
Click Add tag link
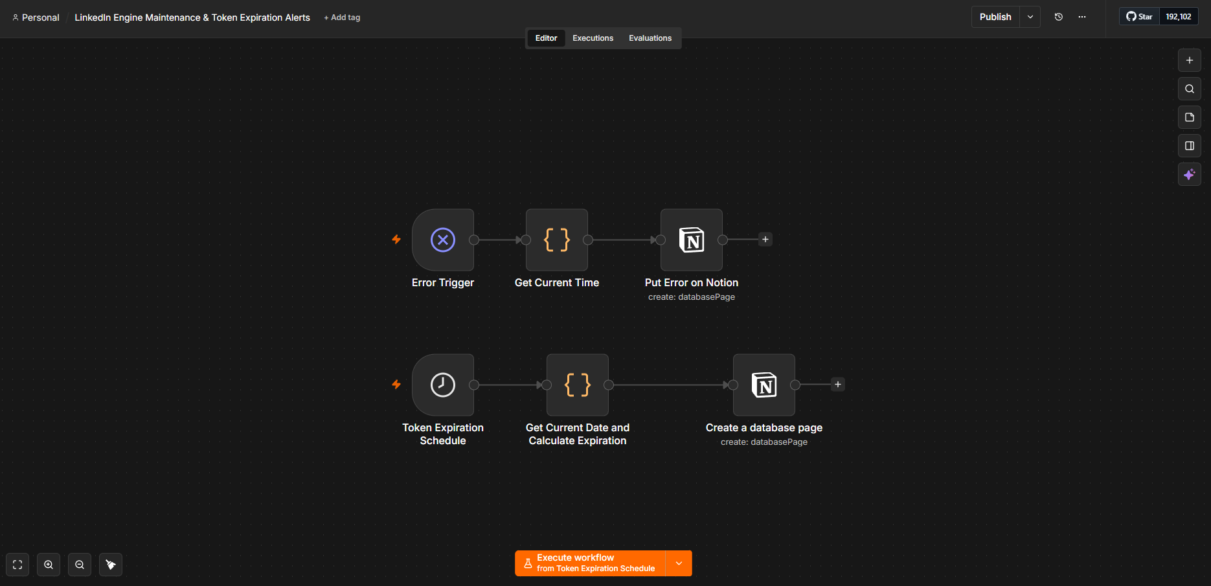pyautogui.click(x=342, y=17)
